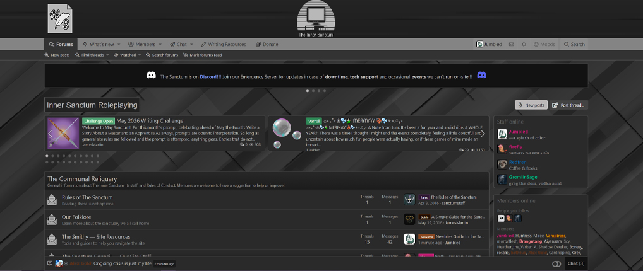643x271 pixels.
Task: Open the W/S quill logo at top left
Action: pyautogui.click(x=60, y=19)
